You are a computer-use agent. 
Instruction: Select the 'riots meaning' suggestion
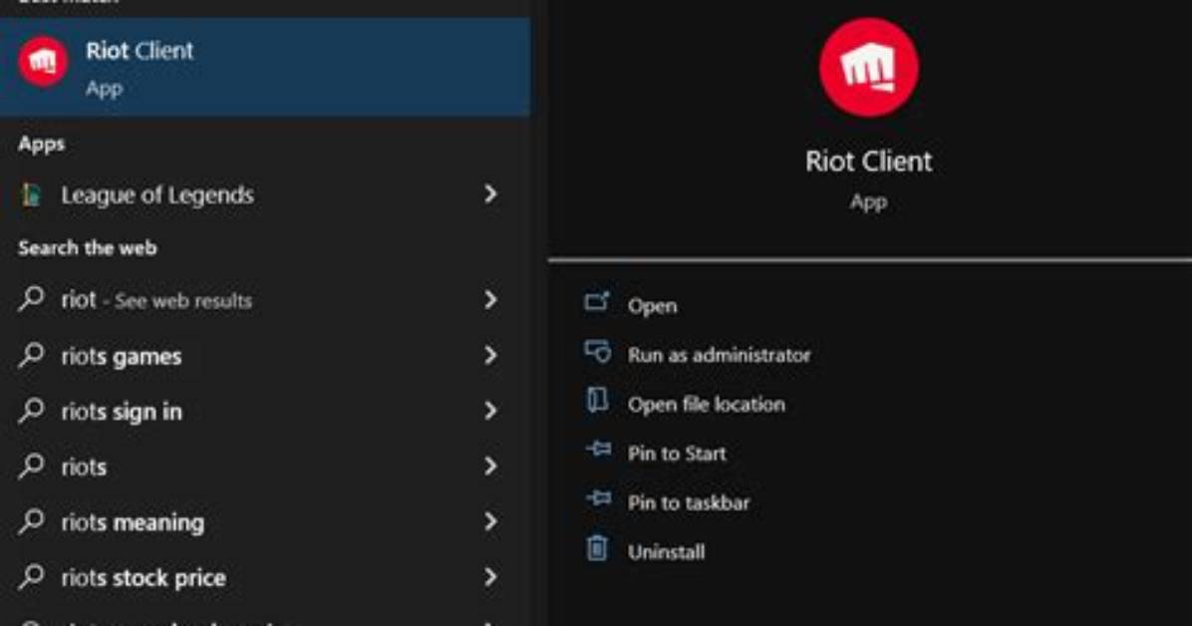tap(264, 521)
